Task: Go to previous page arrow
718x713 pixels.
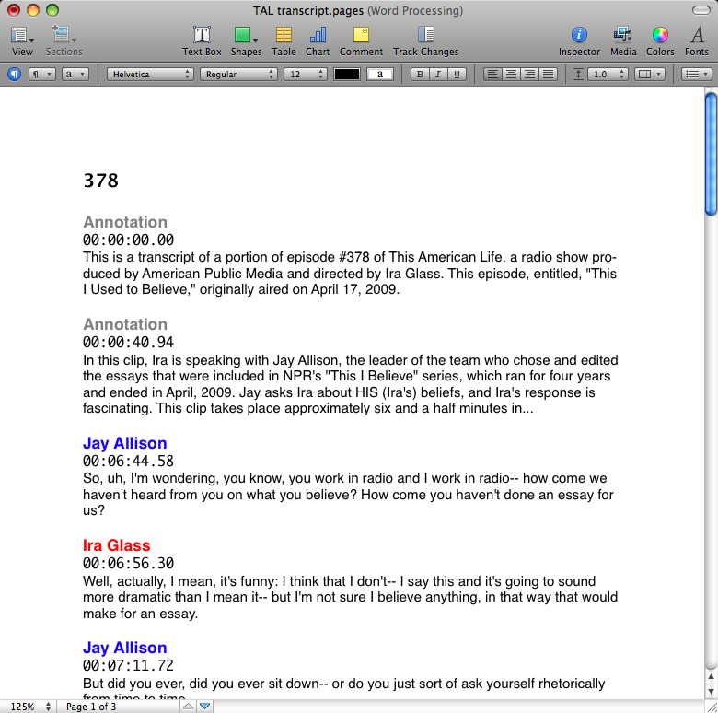Action: tap(188, 707)
